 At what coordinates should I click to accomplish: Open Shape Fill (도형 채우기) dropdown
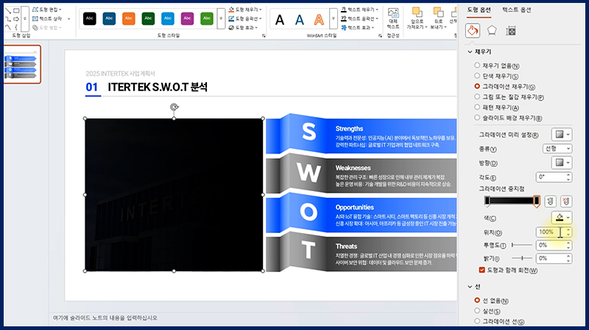click(245, 10)
